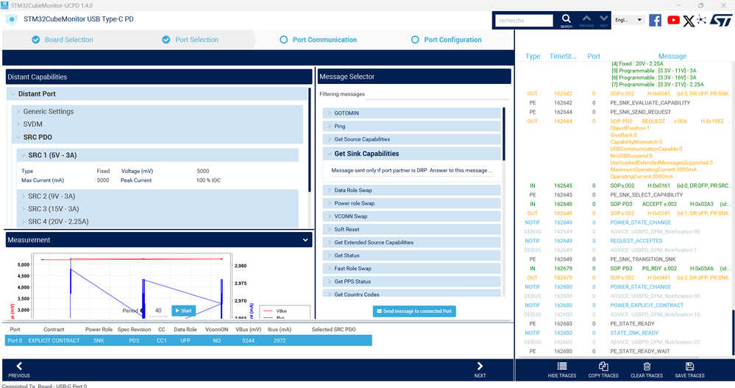Screen dimensions: 735x388
Task: Click the Type column header
Action: (x=533, y=56)
